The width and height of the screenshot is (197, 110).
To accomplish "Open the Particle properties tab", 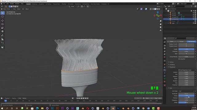I will coord(165,70).
